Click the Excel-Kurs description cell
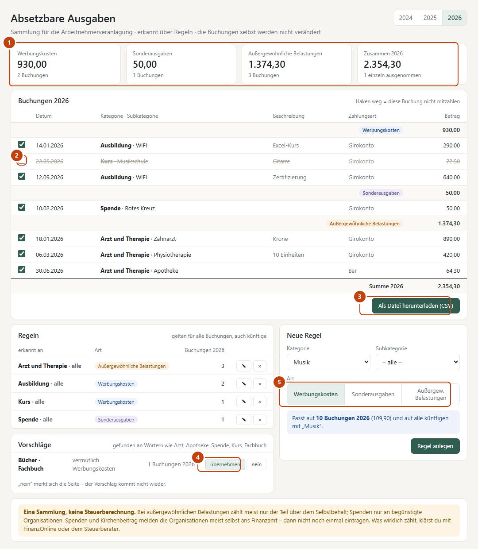The width and height of the screenshot is (478, 549). point(286,146)
